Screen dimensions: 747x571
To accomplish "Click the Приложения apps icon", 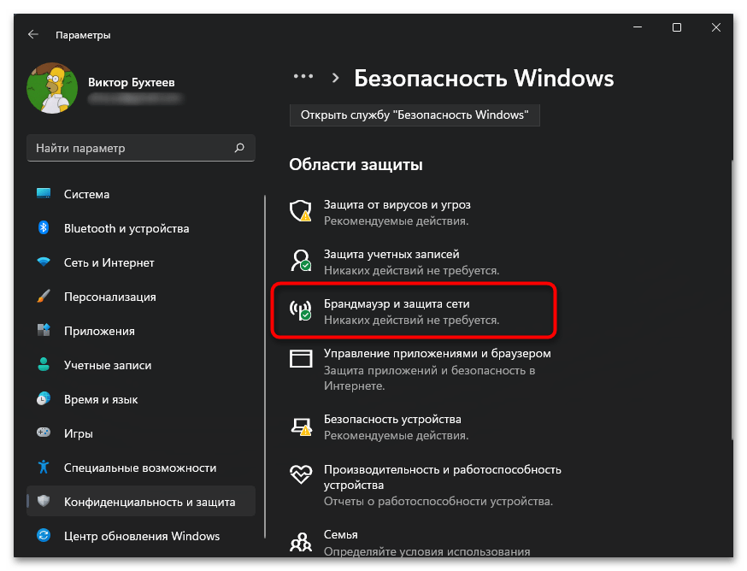I will pos(44,330).
